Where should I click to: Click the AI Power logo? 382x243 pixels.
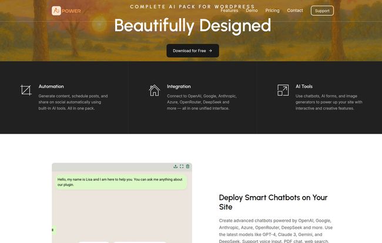[x=66, y=11]
